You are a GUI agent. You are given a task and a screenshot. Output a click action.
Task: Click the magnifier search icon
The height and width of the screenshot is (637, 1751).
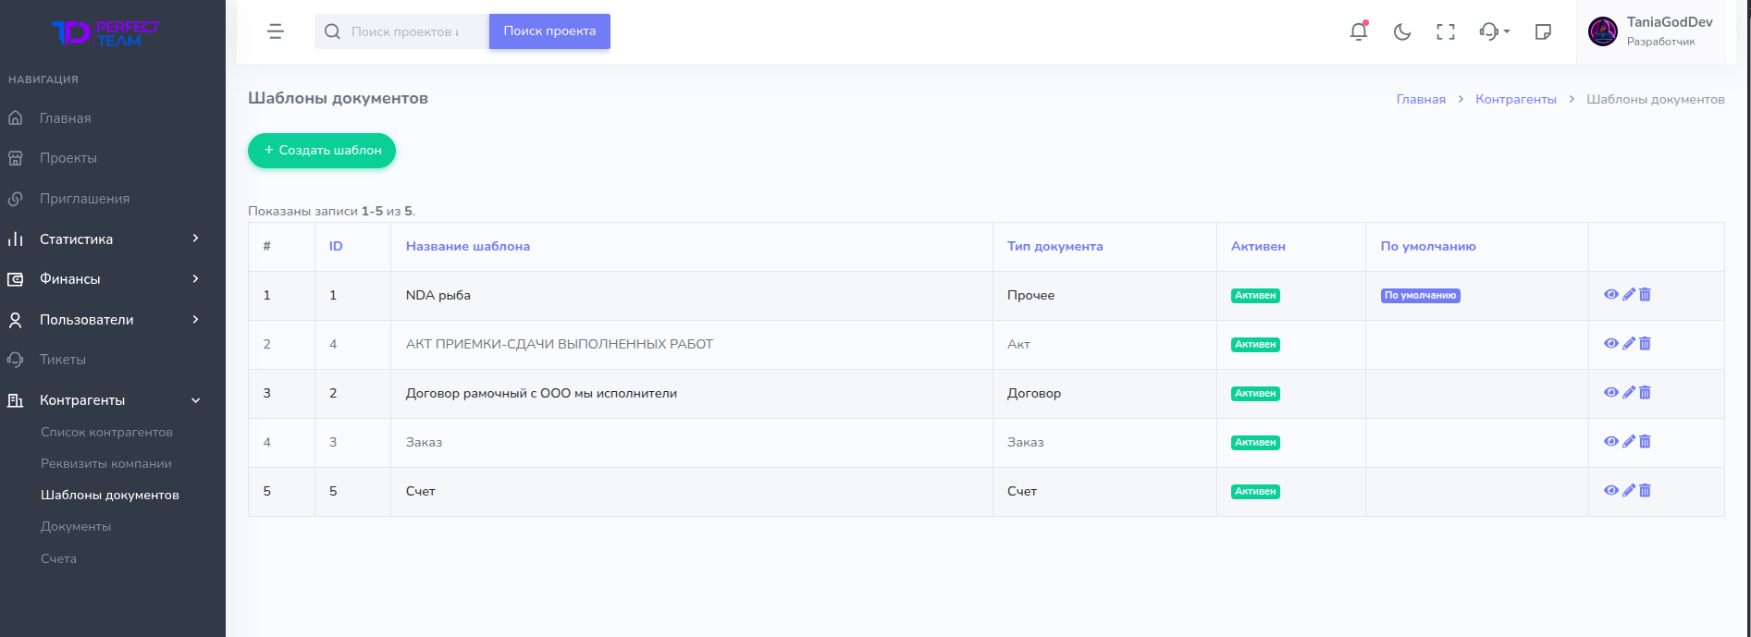tap(332, 31)
